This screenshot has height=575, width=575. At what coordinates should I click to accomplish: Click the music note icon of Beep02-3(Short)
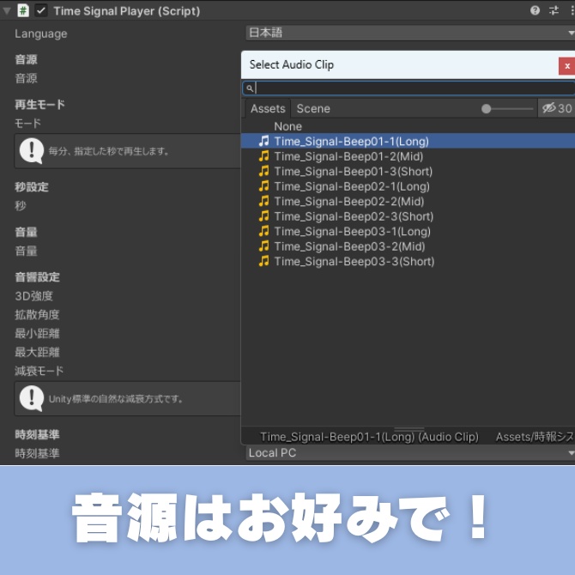[x=263, y=216]
